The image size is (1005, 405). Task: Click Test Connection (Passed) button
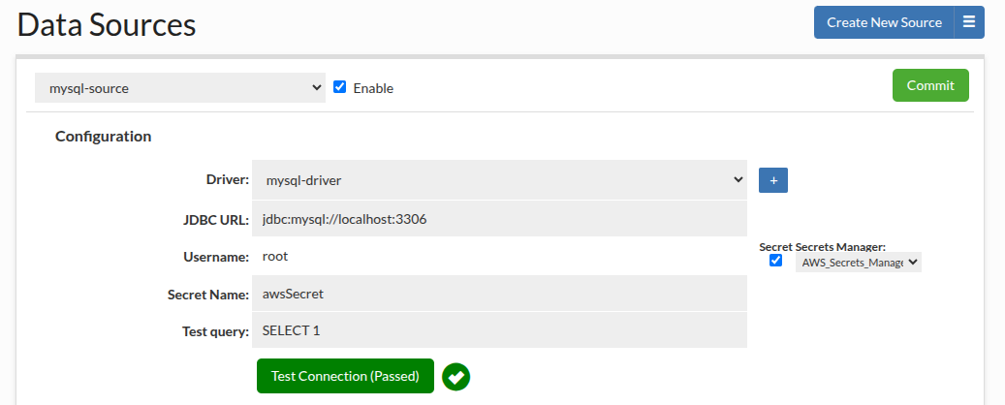[x=345, y=376]
